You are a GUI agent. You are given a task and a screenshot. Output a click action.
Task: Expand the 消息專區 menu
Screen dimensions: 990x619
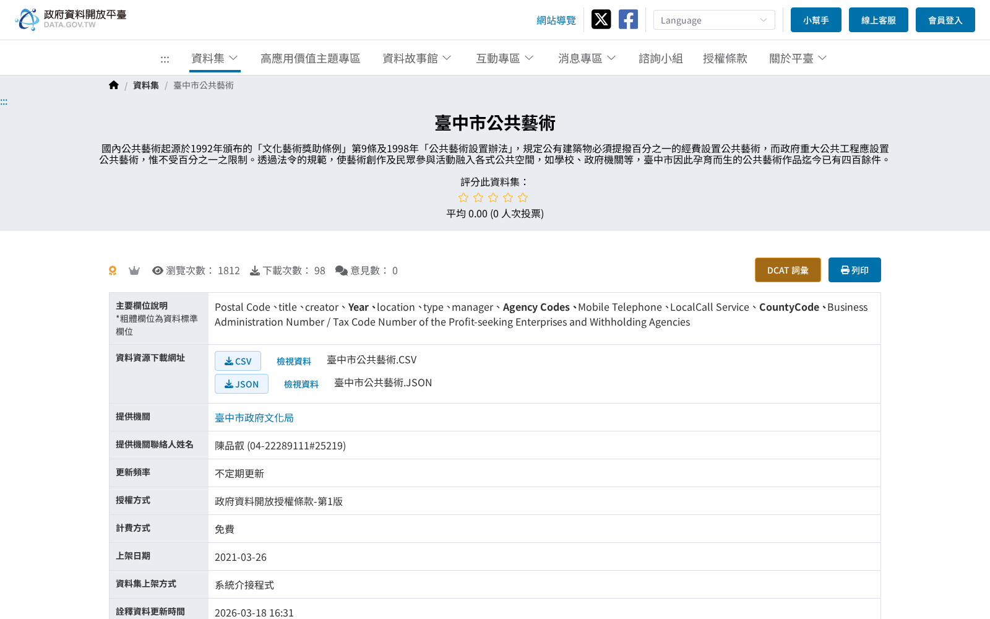[587, 58]
